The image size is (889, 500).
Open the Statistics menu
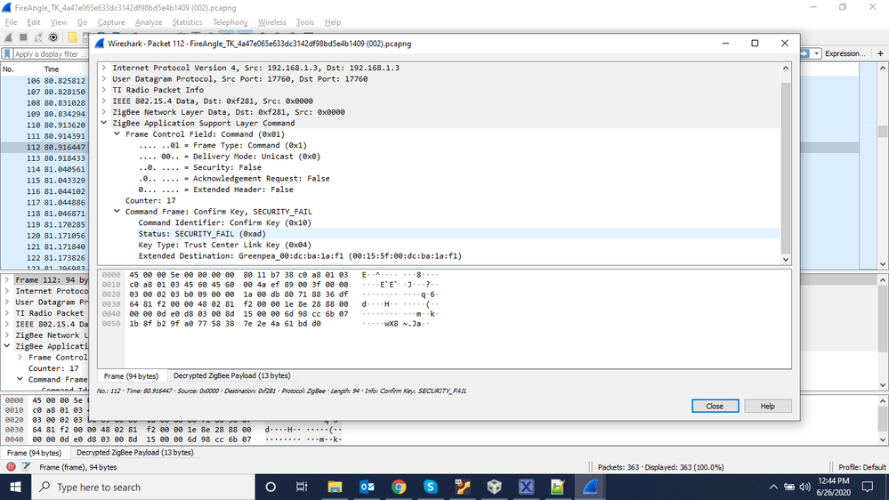(x=187, y=22)
